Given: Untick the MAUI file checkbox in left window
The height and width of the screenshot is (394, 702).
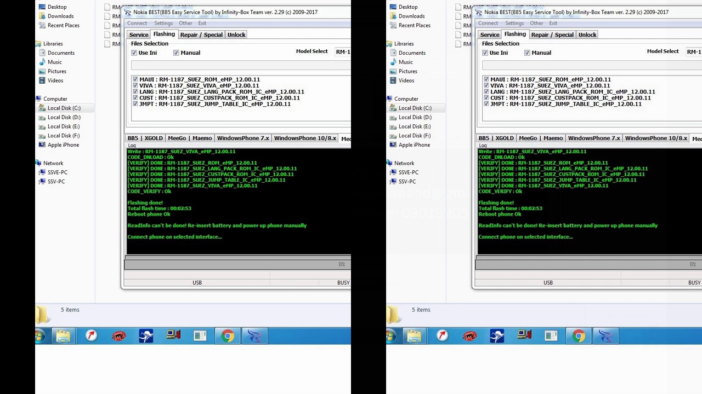Looking at the screenshot, I should point(135,79).
